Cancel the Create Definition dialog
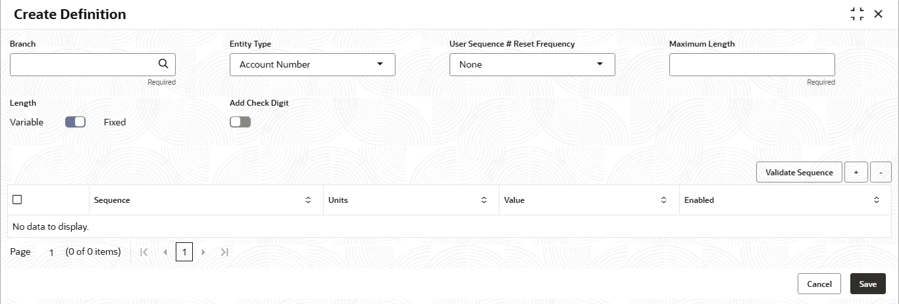This screenshot has height=304, width=899. (x=819, y=284)
